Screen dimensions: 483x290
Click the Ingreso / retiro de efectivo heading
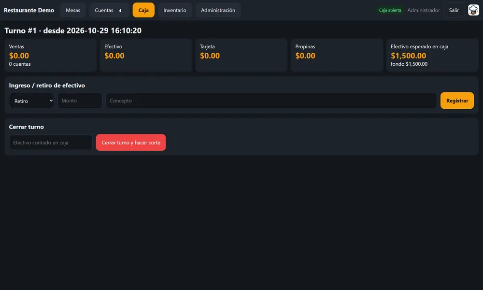tap(47, 86)
